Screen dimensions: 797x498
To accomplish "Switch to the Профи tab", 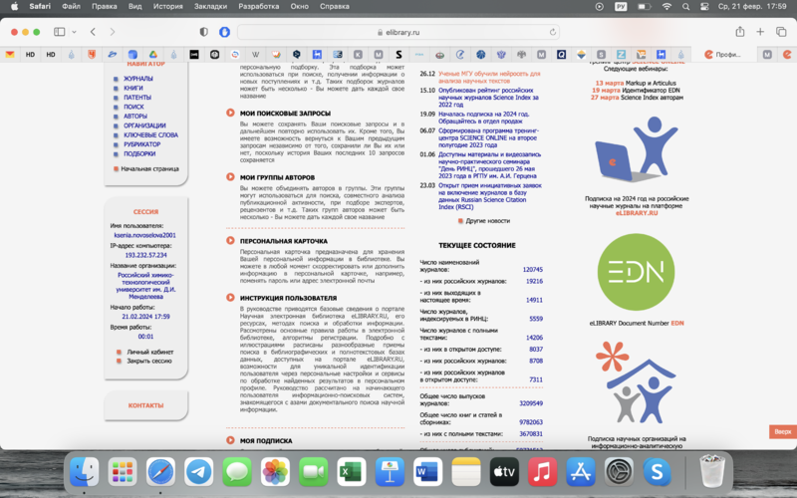I will tap(724, 55).
